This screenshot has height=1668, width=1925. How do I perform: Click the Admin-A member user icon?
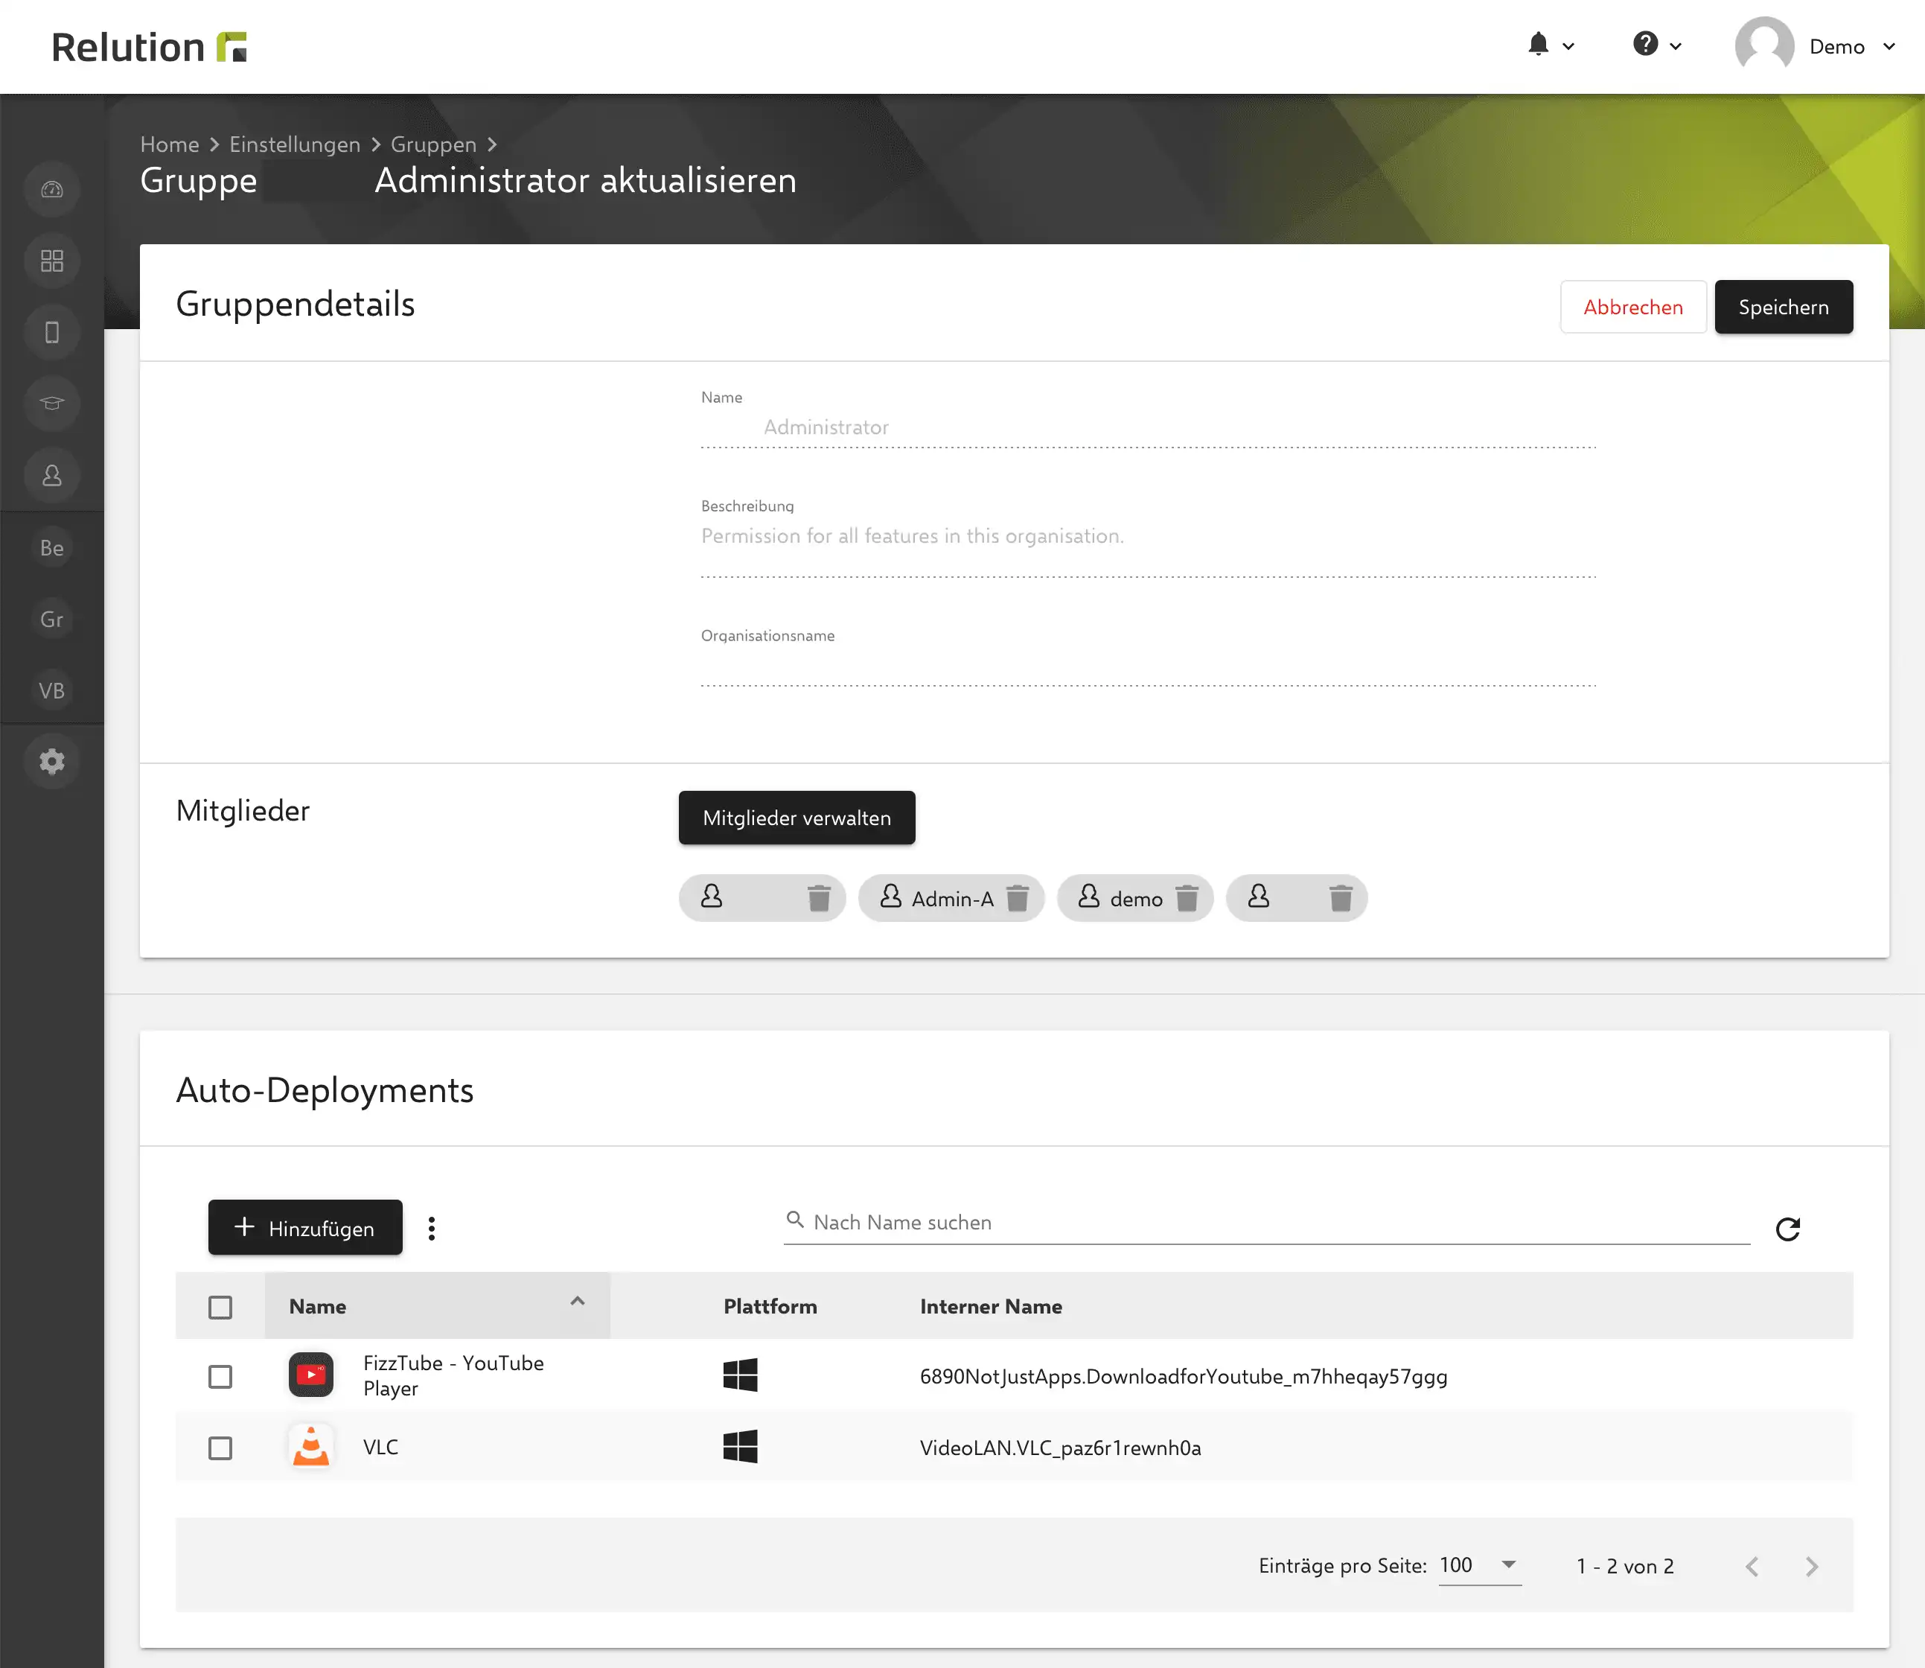pos(890,897)
